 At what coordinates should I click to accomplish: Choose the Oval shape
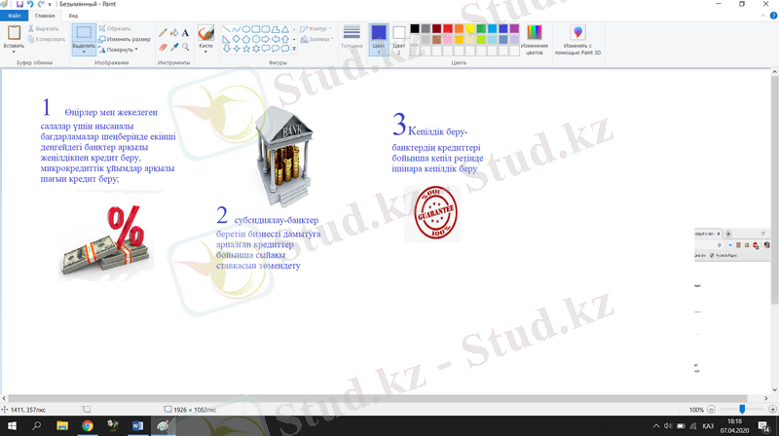coord(246,29)
